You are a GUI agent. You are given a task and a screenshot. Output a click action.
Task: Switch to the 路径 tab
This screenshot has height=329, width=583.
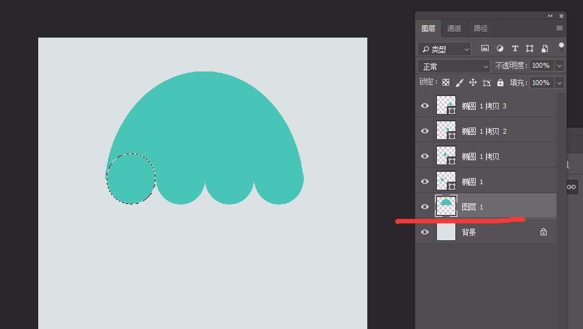[x=481, y=28]
